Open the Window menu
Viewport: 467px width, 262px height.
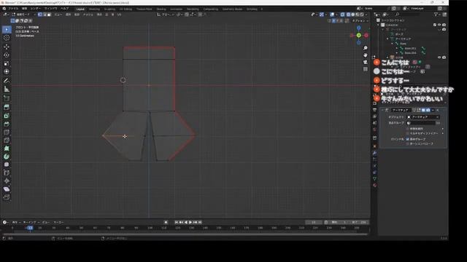click(x=50, y=9)
